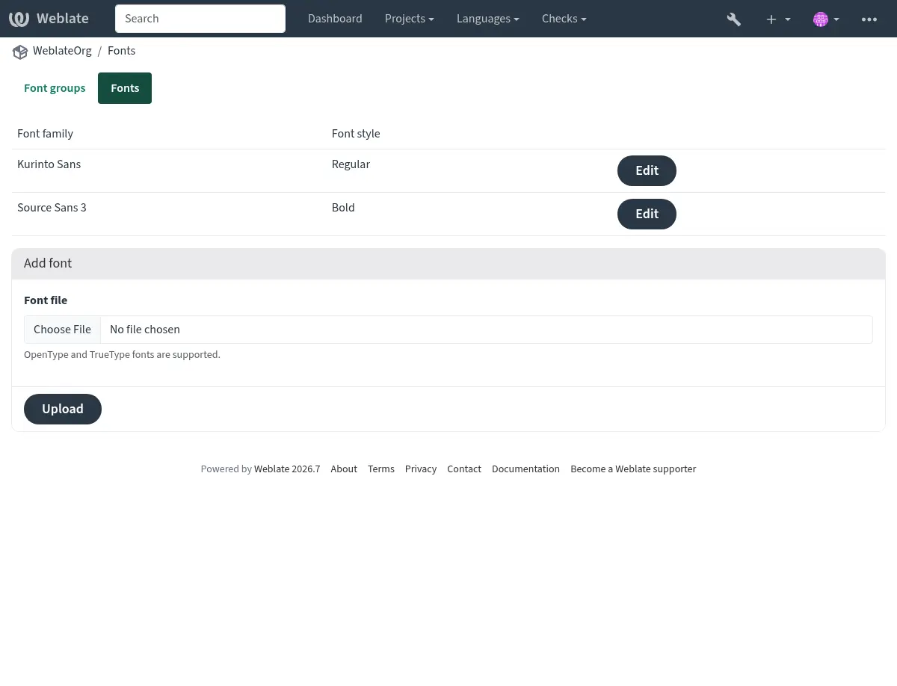This screenshot has width=897, height=686.
Task: Open the Documentation footer link
Action: [525, 469]
